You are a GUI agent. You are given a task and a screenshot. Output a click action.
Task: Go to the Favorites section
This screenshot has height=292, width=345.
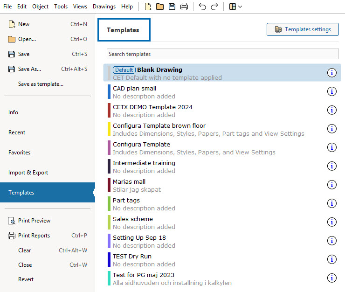coord(48,153)
